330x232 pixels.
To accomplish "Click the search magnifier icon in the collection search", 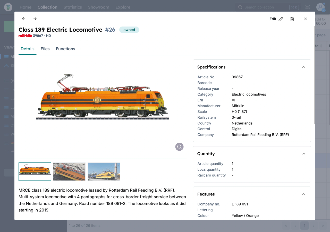I will tap(240, 7).
